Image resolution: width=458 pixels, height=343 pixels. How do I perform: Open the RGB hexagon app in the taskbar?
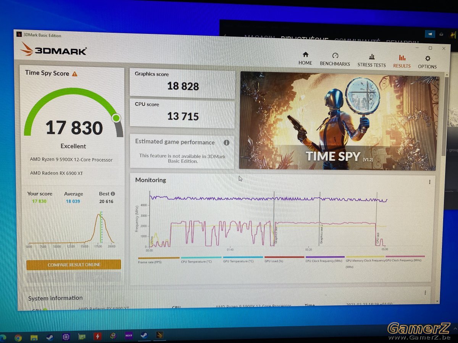click(113, 336)
